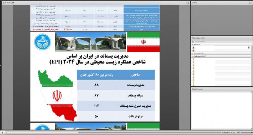Viewport: 253px width, 135px height.
Task: Pause the recording playback
Action: click(3, 132)
